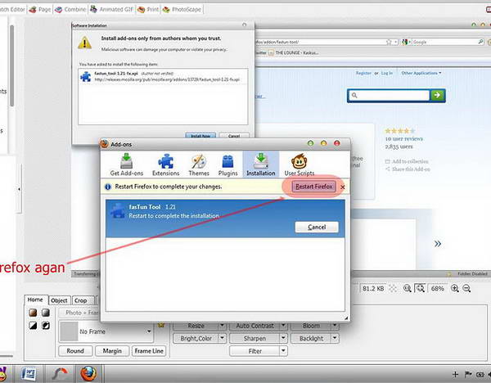
Task: Open the Plugins section icon
Action: pyautogui.click(x=228, y=164)
